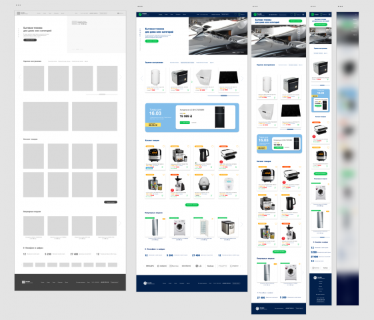Click heart wishlist icon in desktop header

[x=235, y=15]
